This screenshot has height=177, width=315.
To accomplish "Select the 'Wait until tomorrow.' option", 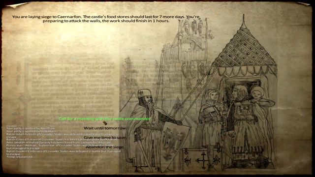I will click(105, 128).
